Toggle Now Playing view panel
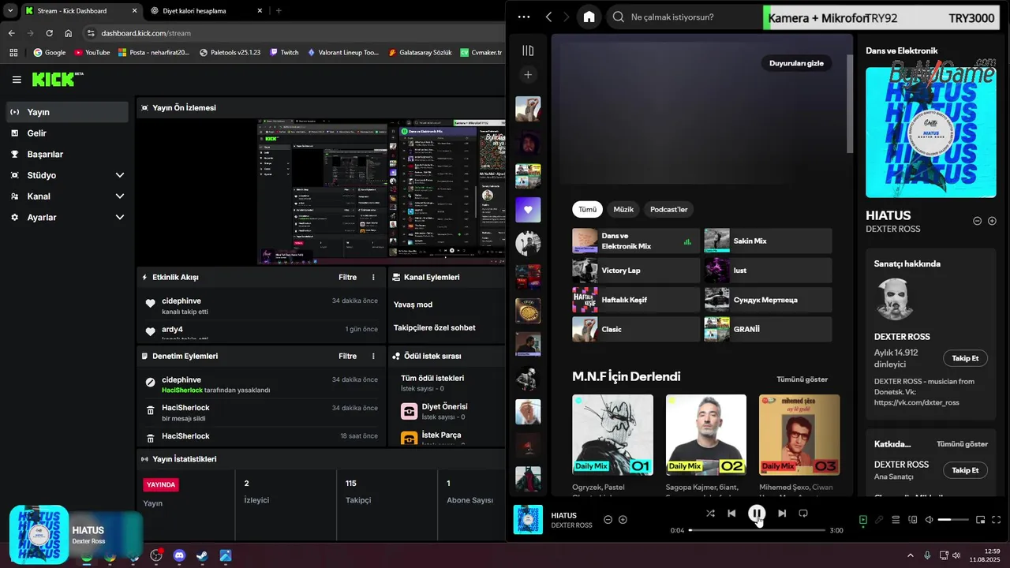 862,520
